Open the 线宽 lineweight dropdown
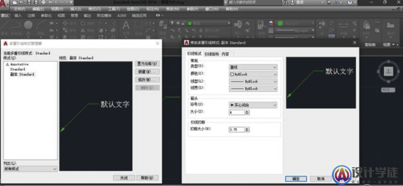This screenshot has height=186, width=403. click(x=253, y=89)
